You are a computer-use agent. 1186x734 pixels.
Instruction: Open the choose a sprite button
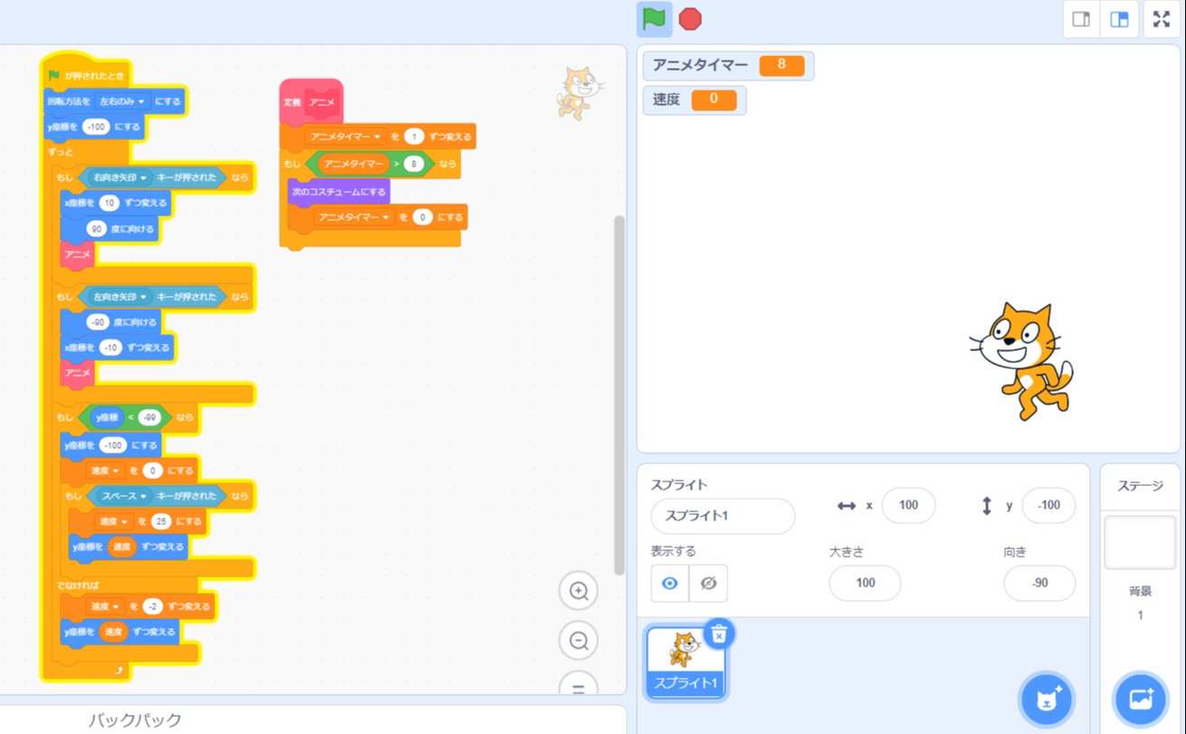(1046, 699)
